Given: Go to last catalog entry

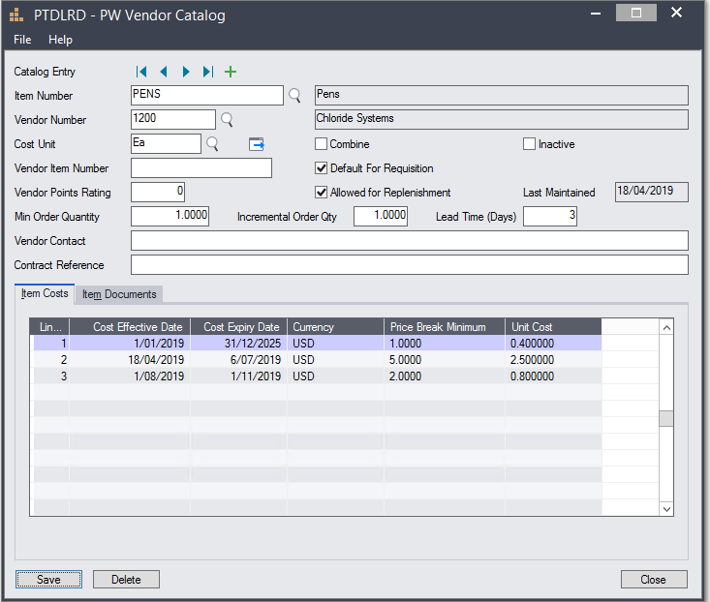Looking at the screenshot, I should tap(208, 72).
